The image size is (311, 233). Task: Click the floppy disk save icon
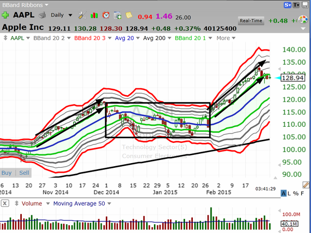click(305, 5)
